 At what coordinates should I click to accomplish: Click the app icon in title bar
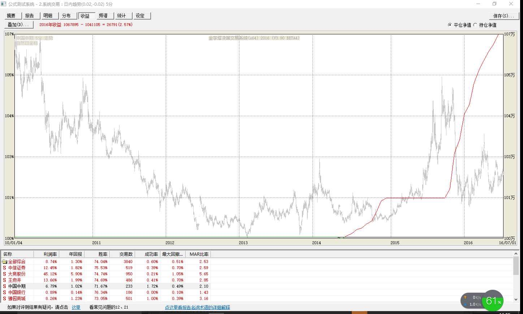point(4,4)
